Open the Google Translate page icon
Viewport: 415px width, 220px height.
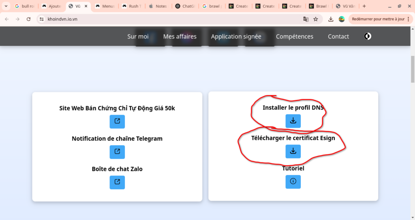tap(306, 19)
